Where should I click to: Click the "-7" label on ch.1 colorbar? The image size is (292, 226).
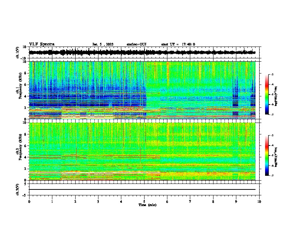[x=272, y=114]
